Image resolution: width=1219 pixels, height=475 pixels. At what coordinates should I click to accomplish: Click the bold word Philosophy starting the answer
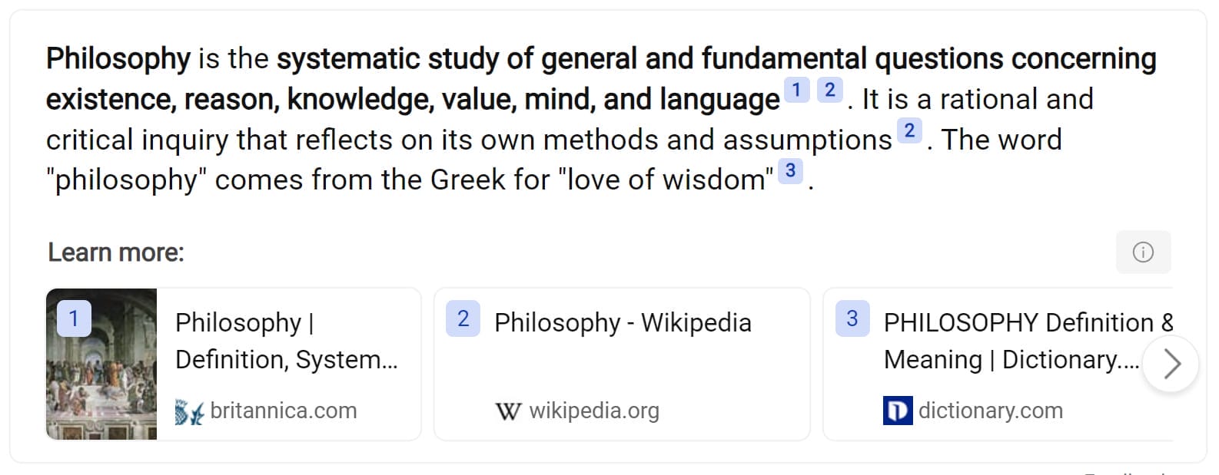tap(118, 59)
